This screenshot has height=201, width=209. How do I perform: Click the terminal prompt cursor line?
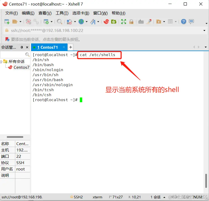(x=57, y=100)
